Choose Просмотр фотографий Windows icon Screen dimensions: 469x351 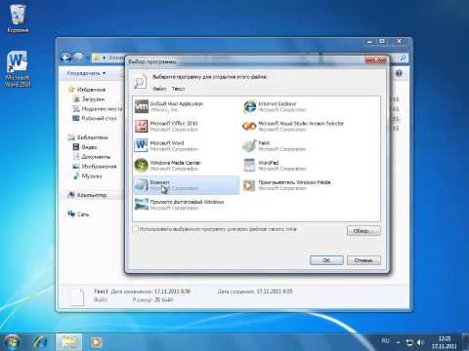coord(142,205)
